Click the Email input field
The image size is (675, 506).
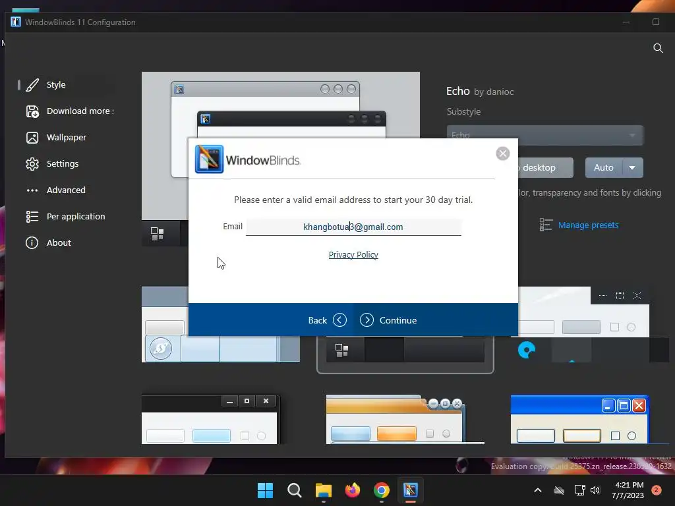(x=353, y=227)
